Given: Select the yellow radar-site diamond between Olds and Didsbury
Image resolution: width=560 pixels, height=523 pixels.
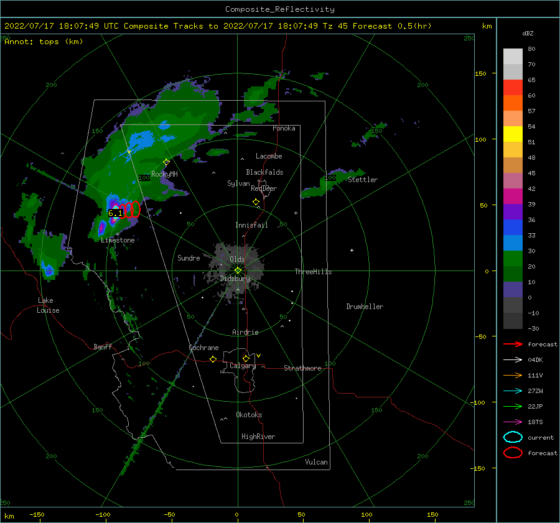Looking at the screenshot, I should 238,271.
